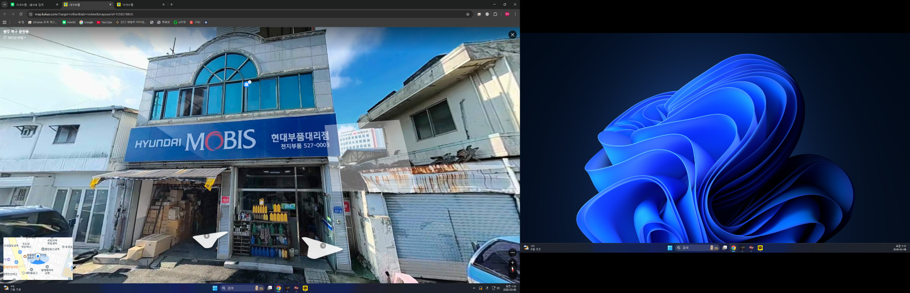Close the roadview panel with the round X button
This screenshot has height=293, width=910.
512,35
